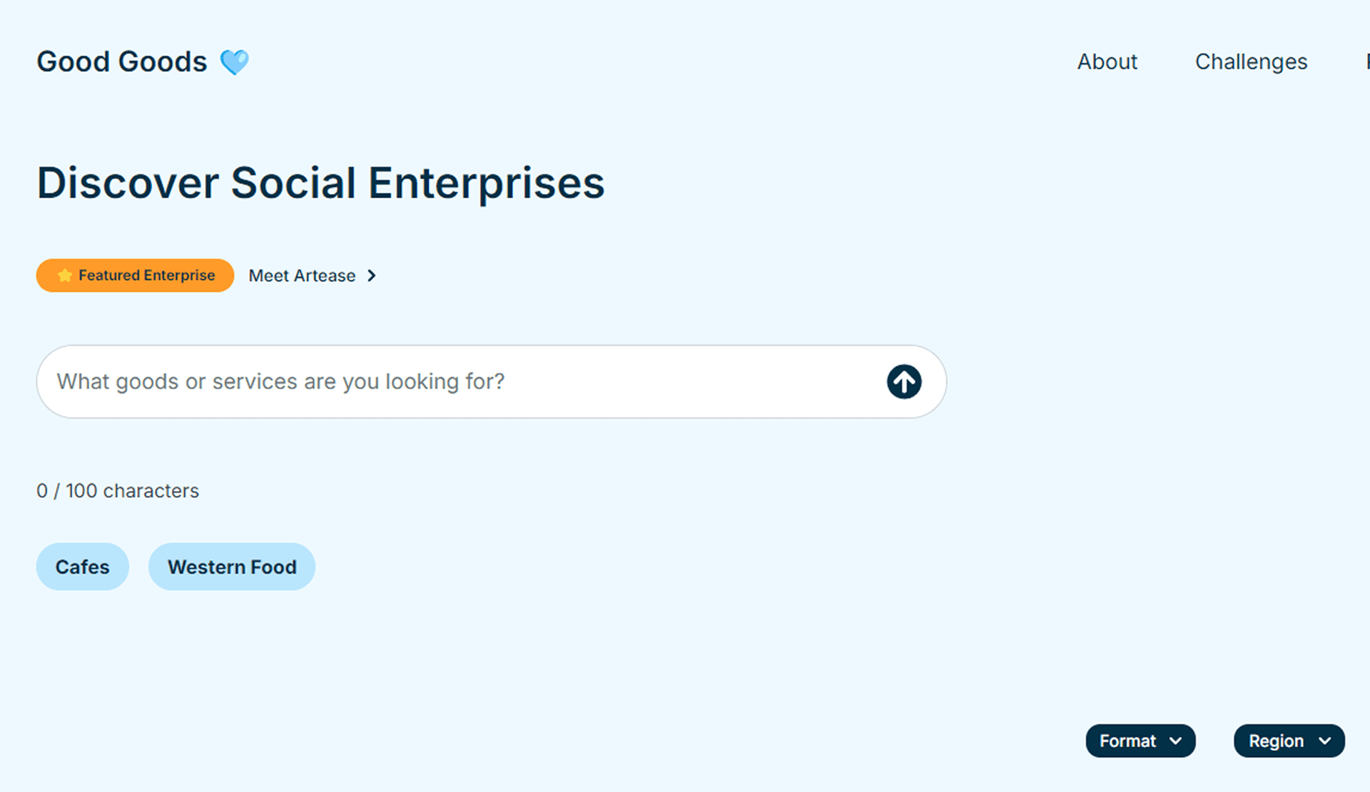The width and height of the screenshot is (1370, 792).
Task: Go to Challenges in the top navigation
Action: click(x=1251, y=62)
